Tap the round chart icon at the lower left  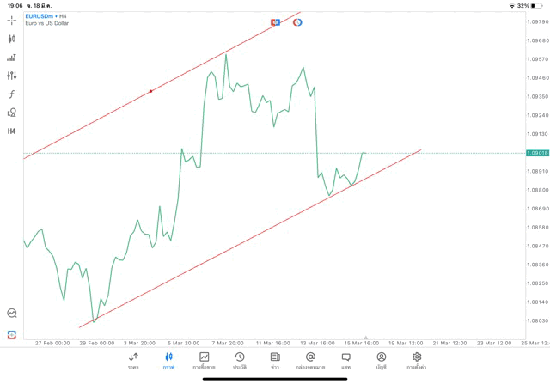(12, 314)
